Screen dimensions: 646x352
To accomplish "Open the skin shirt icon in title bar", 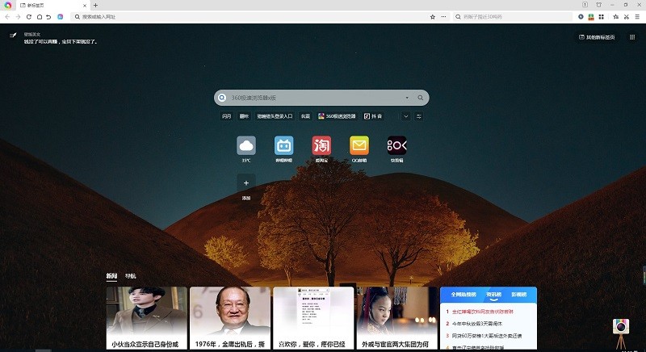I will (x=598, y=5).
